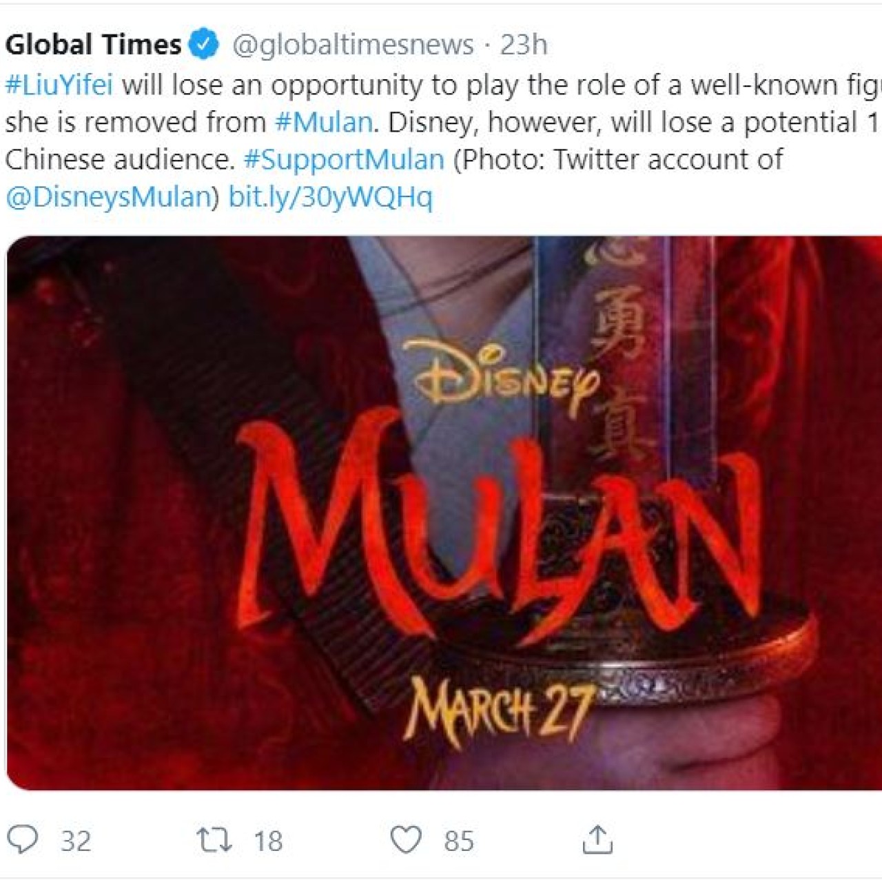Open the #LiuYifei hashtag

[59, 85]
